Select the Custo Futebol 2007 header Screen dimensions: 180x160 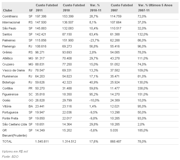coord(122,8)
